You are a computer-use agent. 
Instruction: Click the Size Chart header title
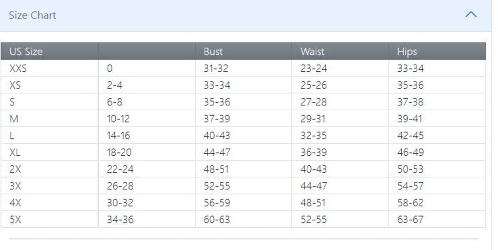(x=33, y=15)
